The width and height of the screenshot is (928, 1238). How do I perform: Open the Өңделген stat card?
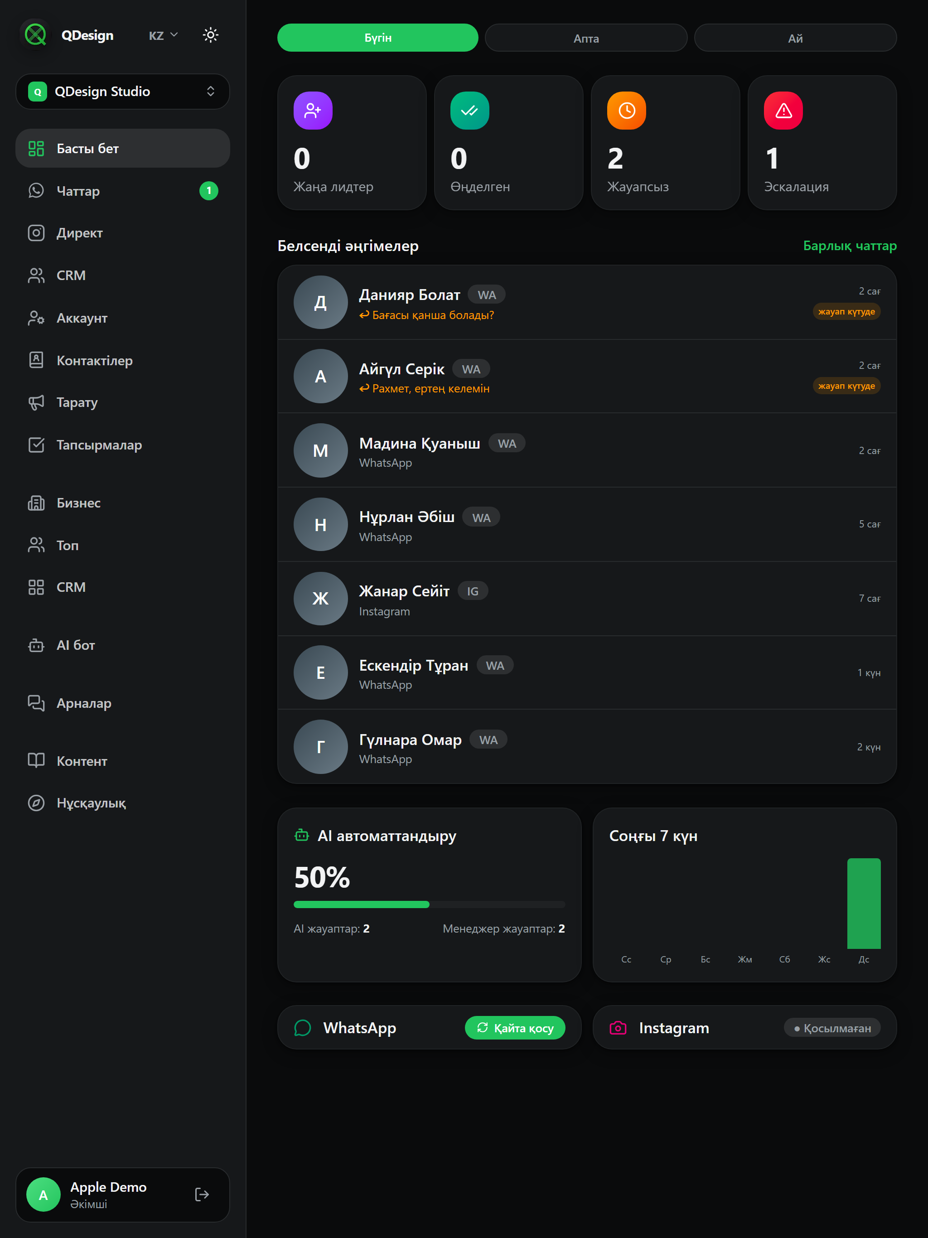509,143
